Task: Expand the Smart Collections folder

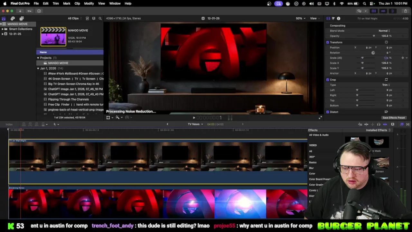Action: coord(3,29)
